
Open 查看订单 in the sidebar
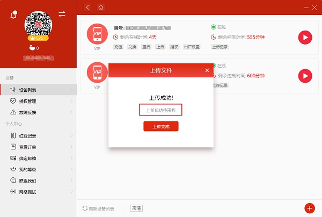click(39, 147)
